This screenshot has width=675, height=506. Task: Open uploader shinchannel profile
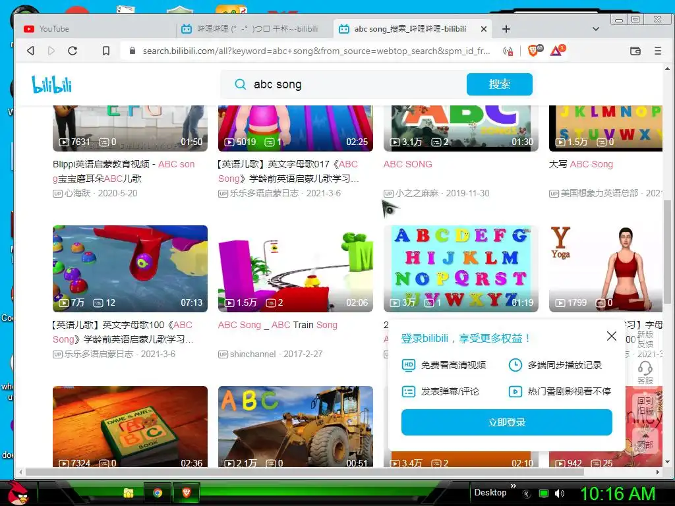(x=252, y=354)
